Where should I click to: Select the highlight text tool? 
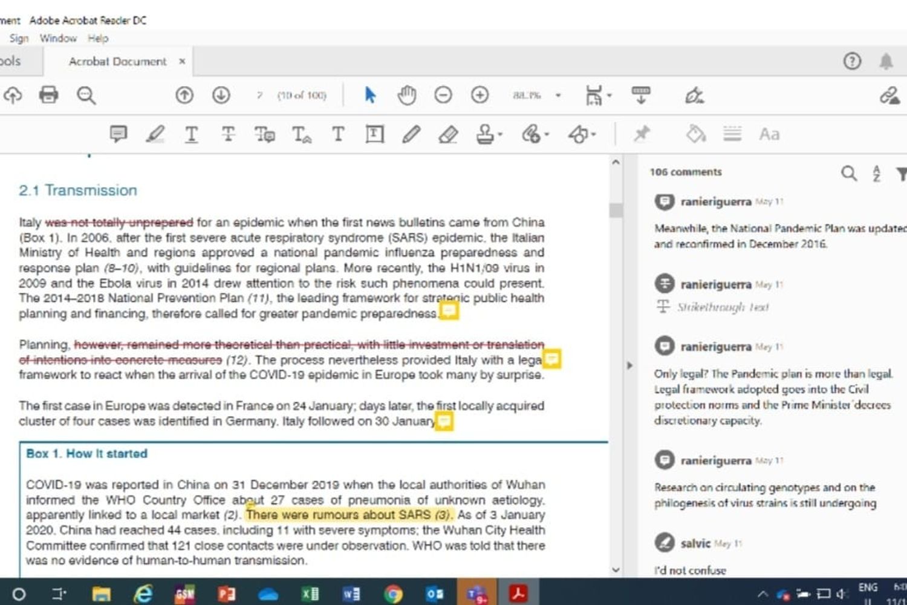click(155, 134)
